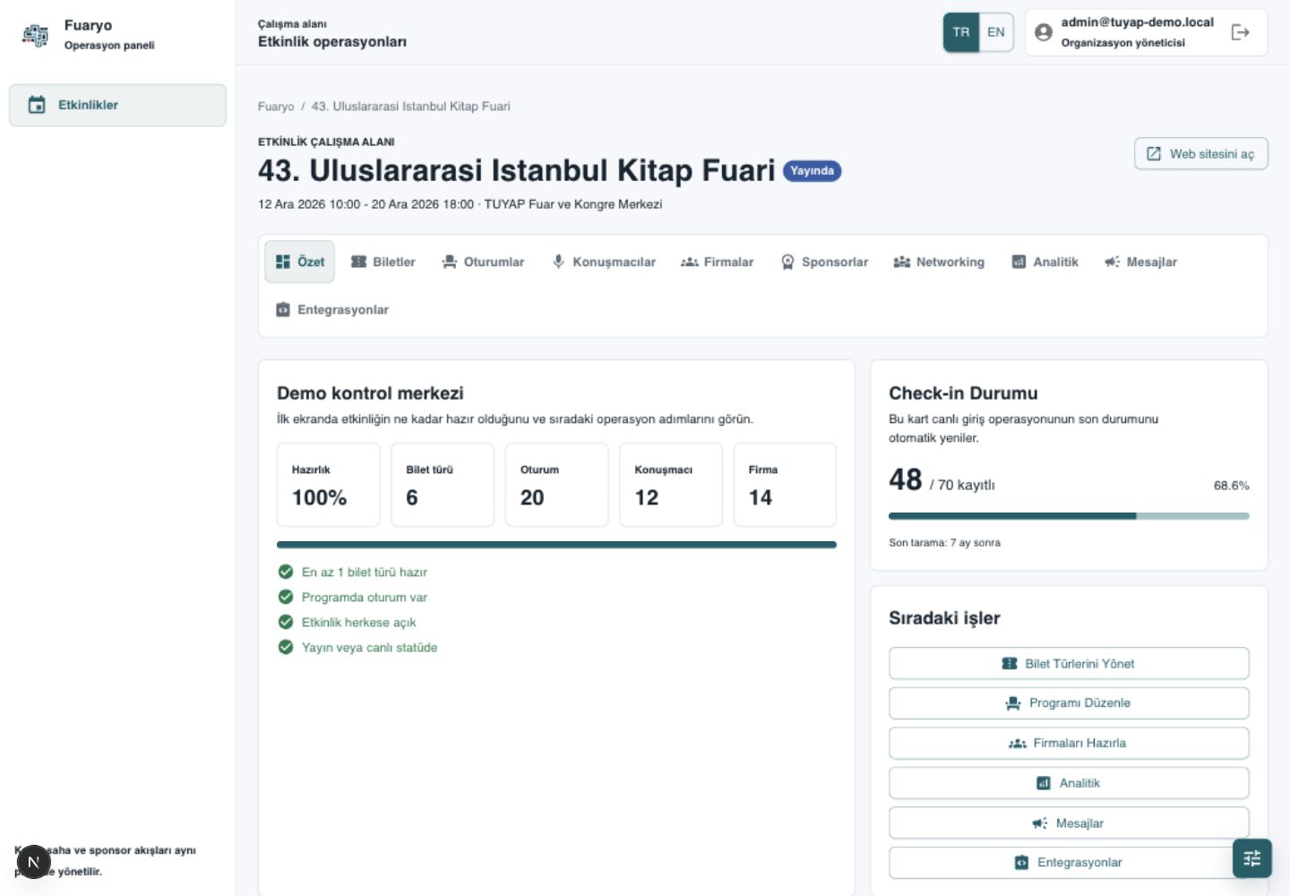Click the 68.6% check-in percentage

1232,486
